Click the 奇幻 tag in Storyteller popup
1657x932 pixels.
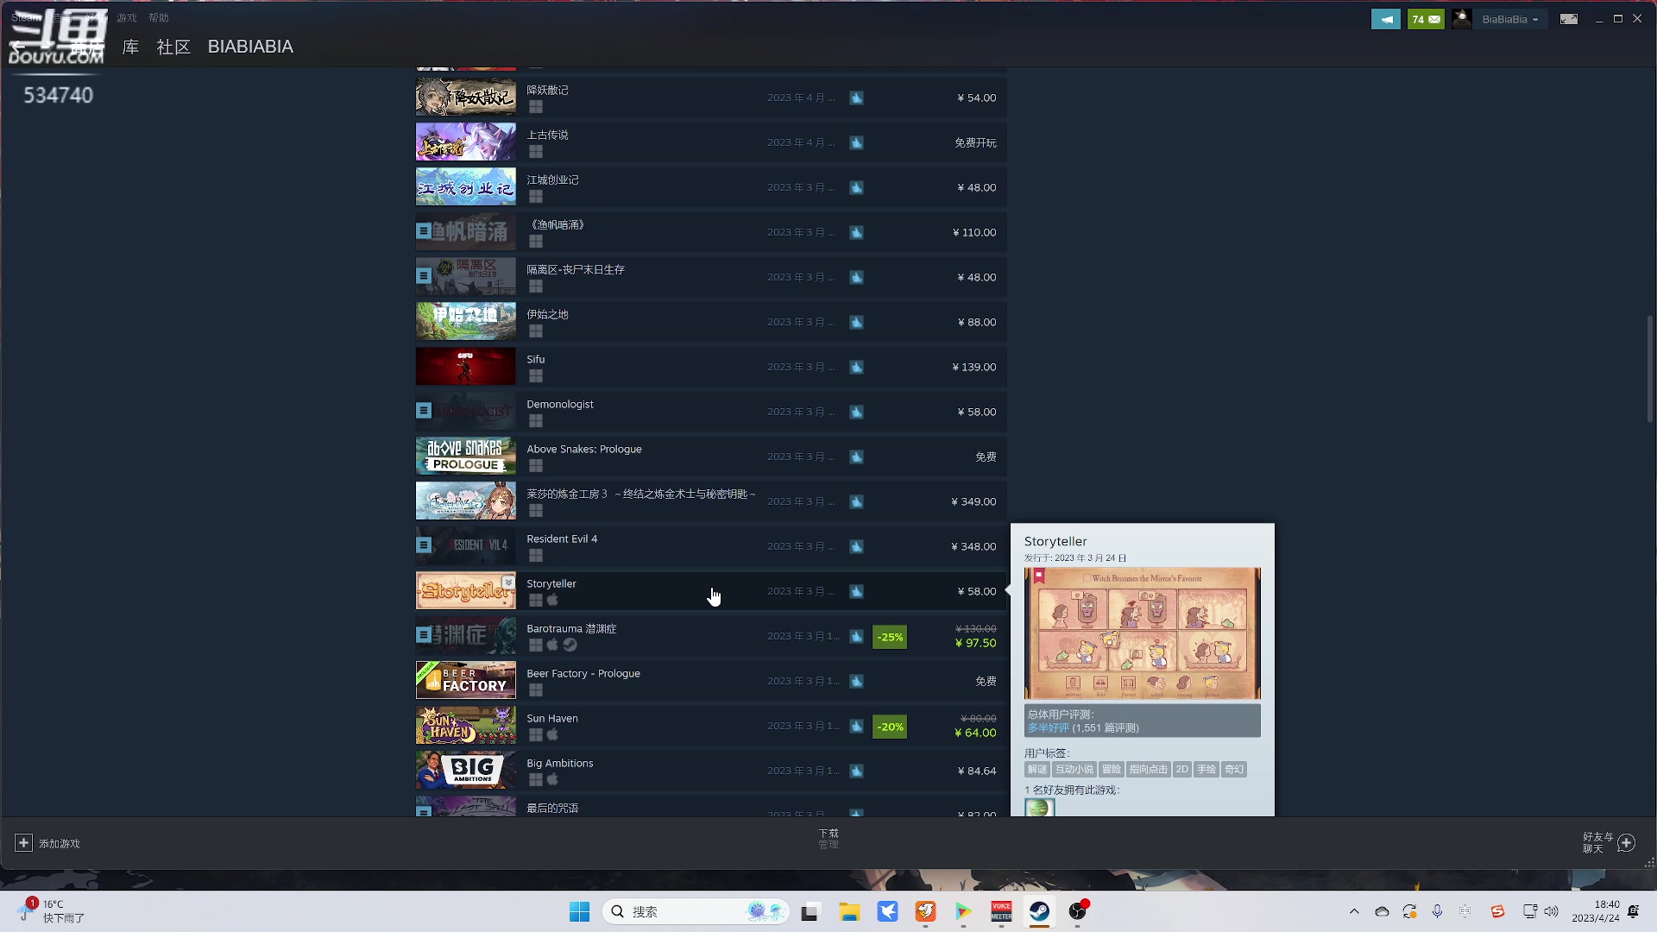tap(1234, 769)
